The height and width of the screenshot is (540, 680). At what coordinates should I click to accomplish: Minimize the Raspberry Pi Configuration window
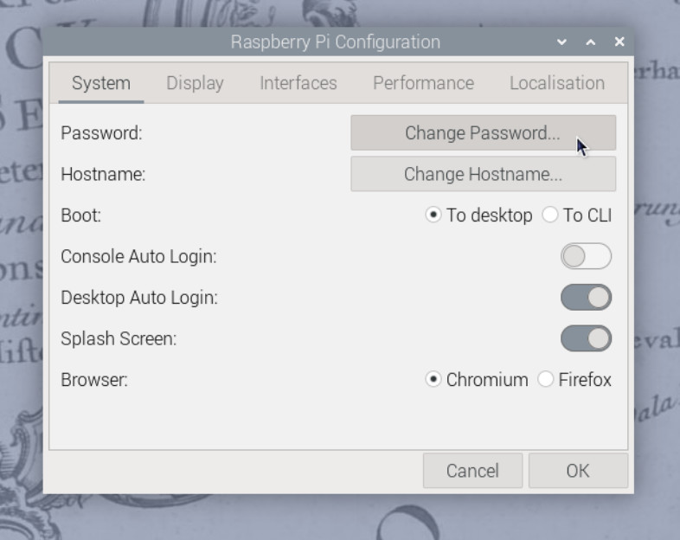click(562, 42)
